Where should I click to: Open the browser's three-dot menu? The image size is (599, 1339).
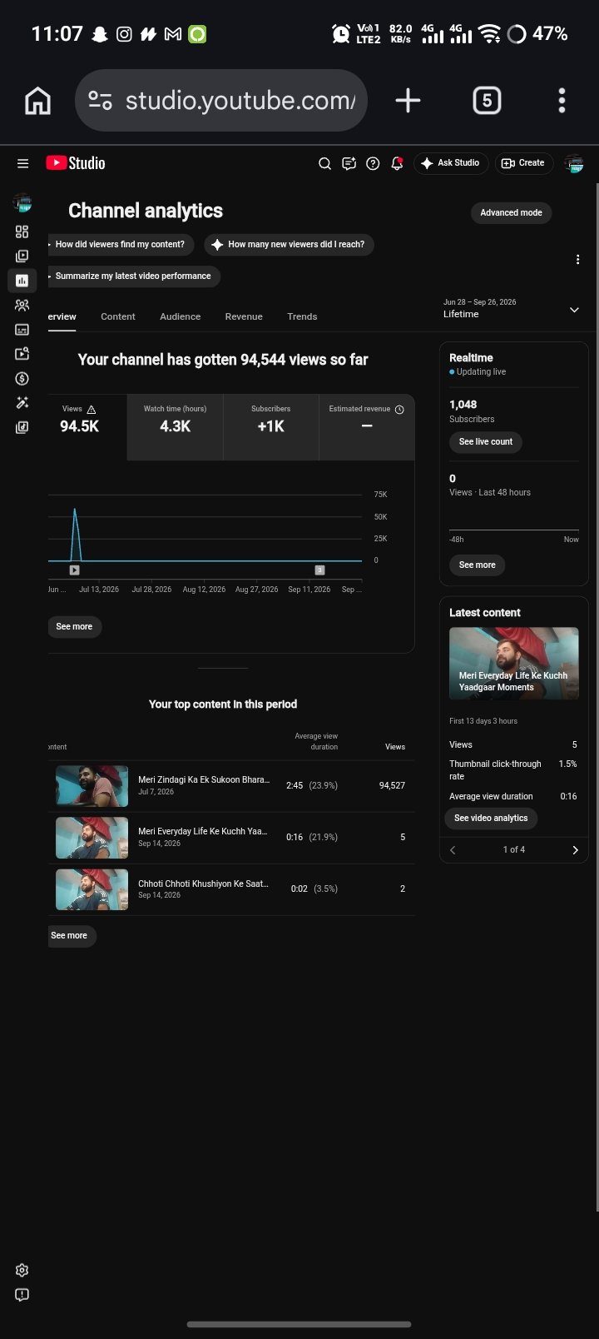tap(562, 101)
